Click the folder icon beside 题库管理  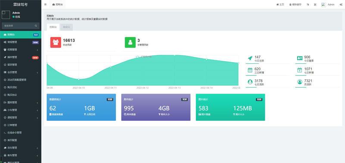[5, 103]
